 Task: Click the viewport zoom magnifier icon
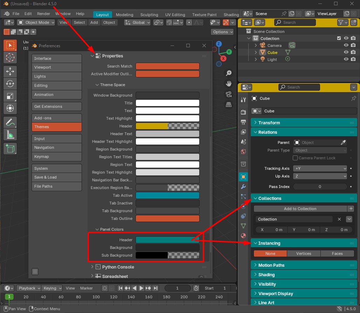pyautogui.click(x=228, y=73)
